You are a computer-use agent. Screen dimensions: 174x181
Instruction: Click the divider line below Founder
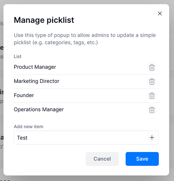pos(86,103)
